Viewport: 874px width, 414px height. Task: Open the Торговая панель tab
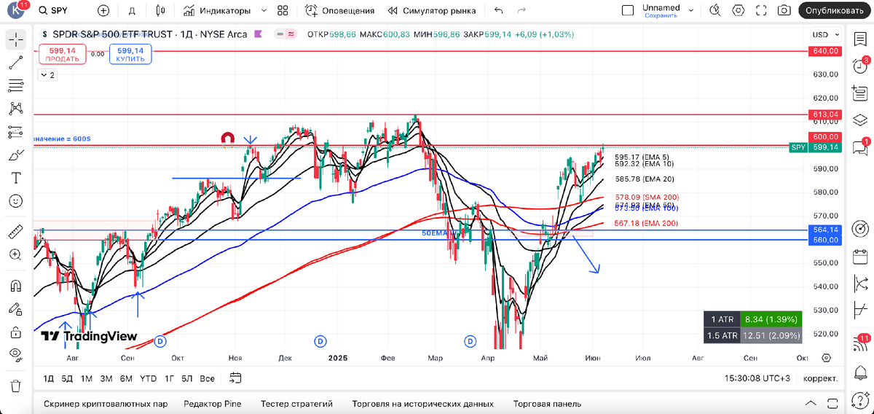click(x=547, y=403)
